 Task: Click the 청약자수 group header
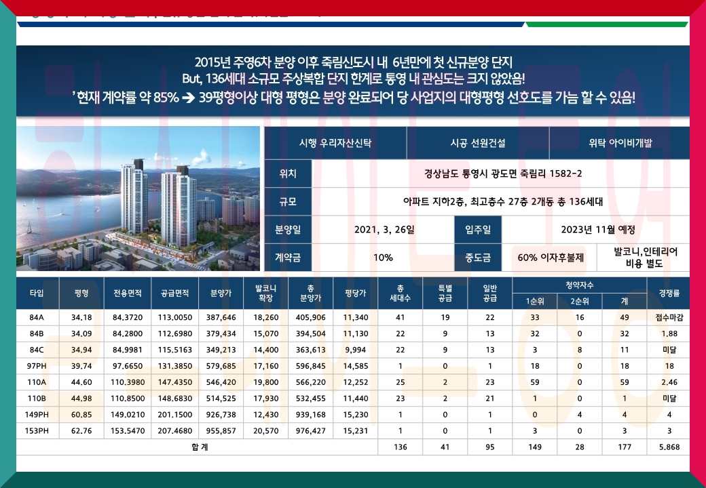tap(580, 285)
